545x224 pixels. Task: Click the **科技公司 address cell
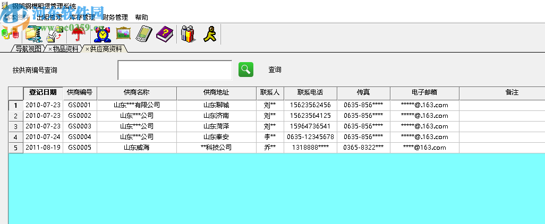click(216, 148)
